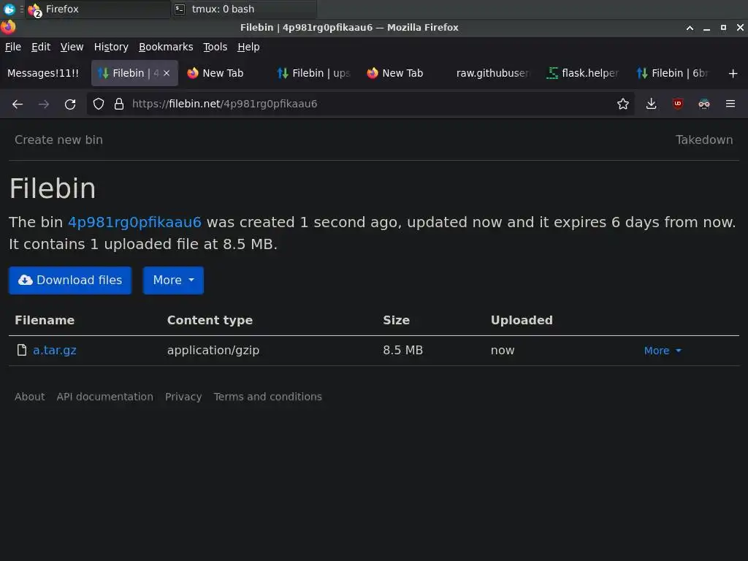Open the Takedown link
The image size is (748, 561).
(x=704, y=140)
